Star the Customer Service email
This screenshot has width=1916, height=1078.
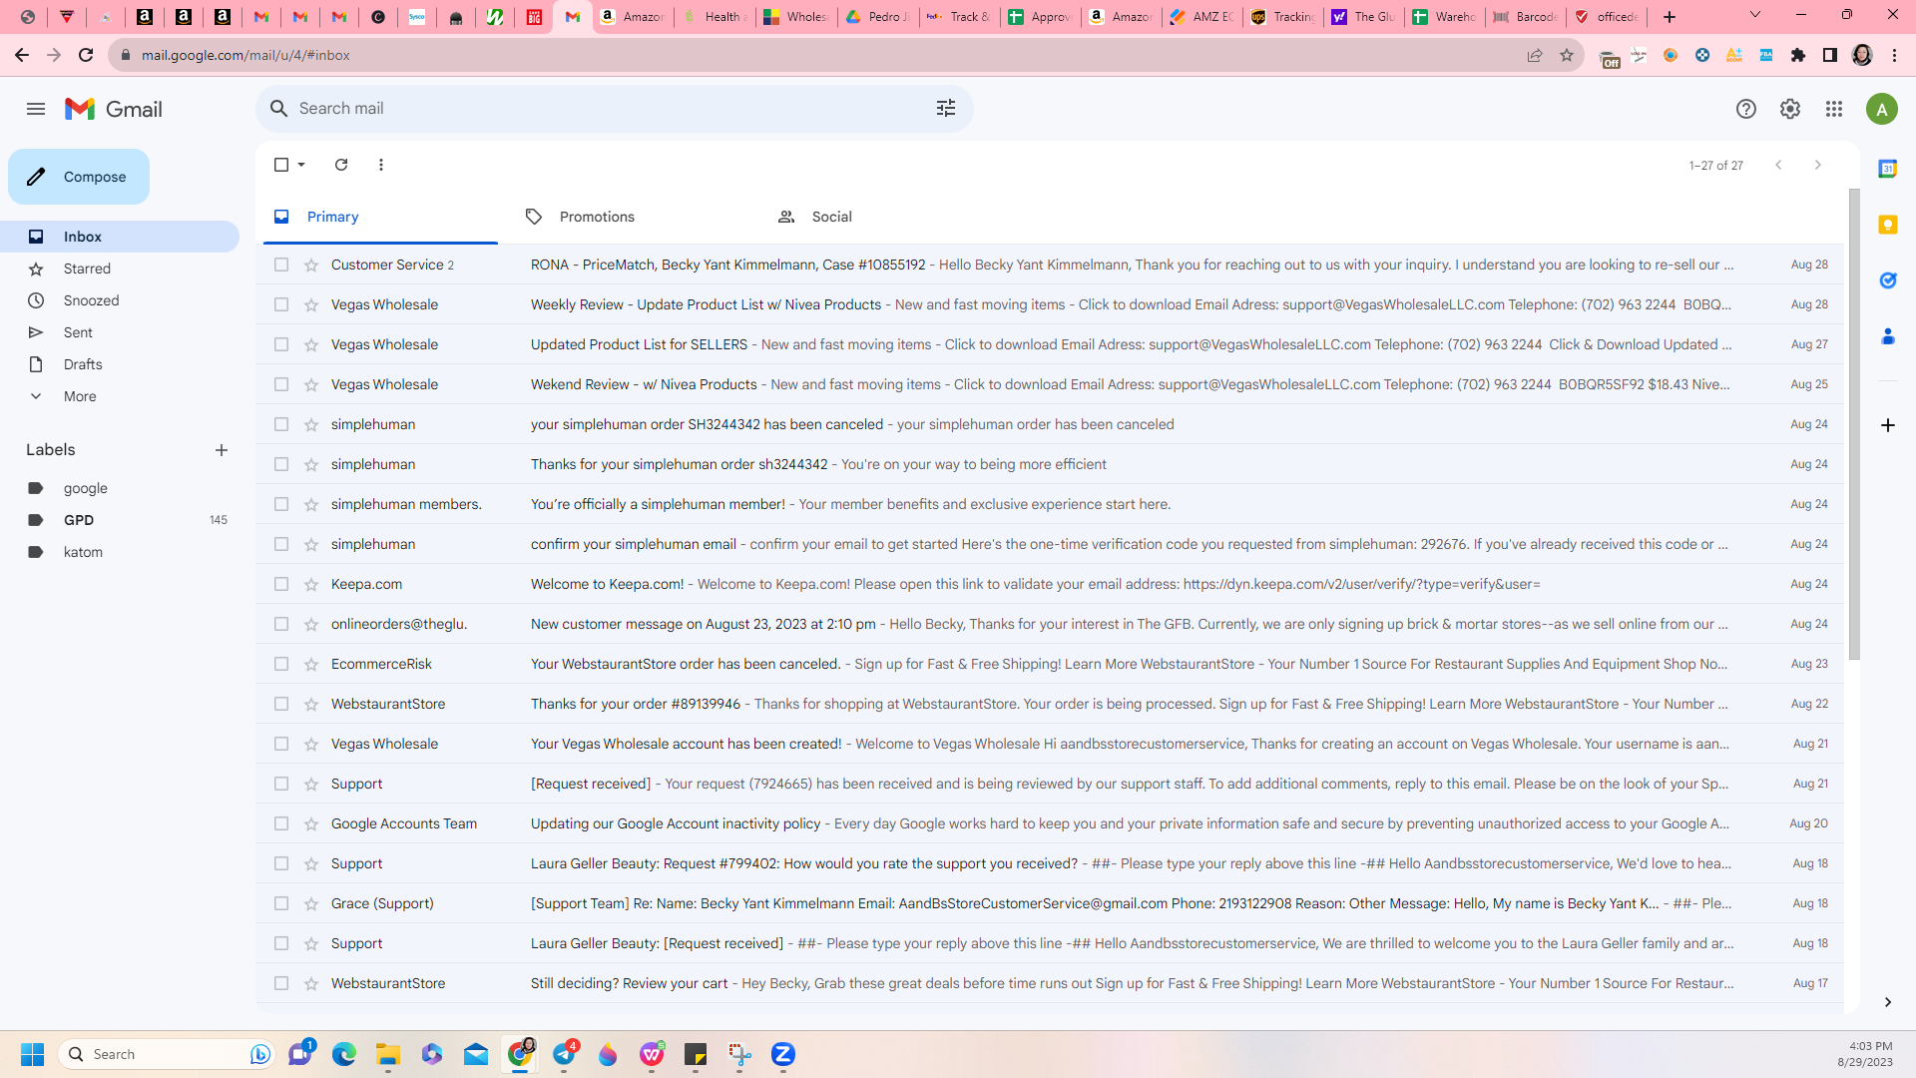(x=311, y=265)
